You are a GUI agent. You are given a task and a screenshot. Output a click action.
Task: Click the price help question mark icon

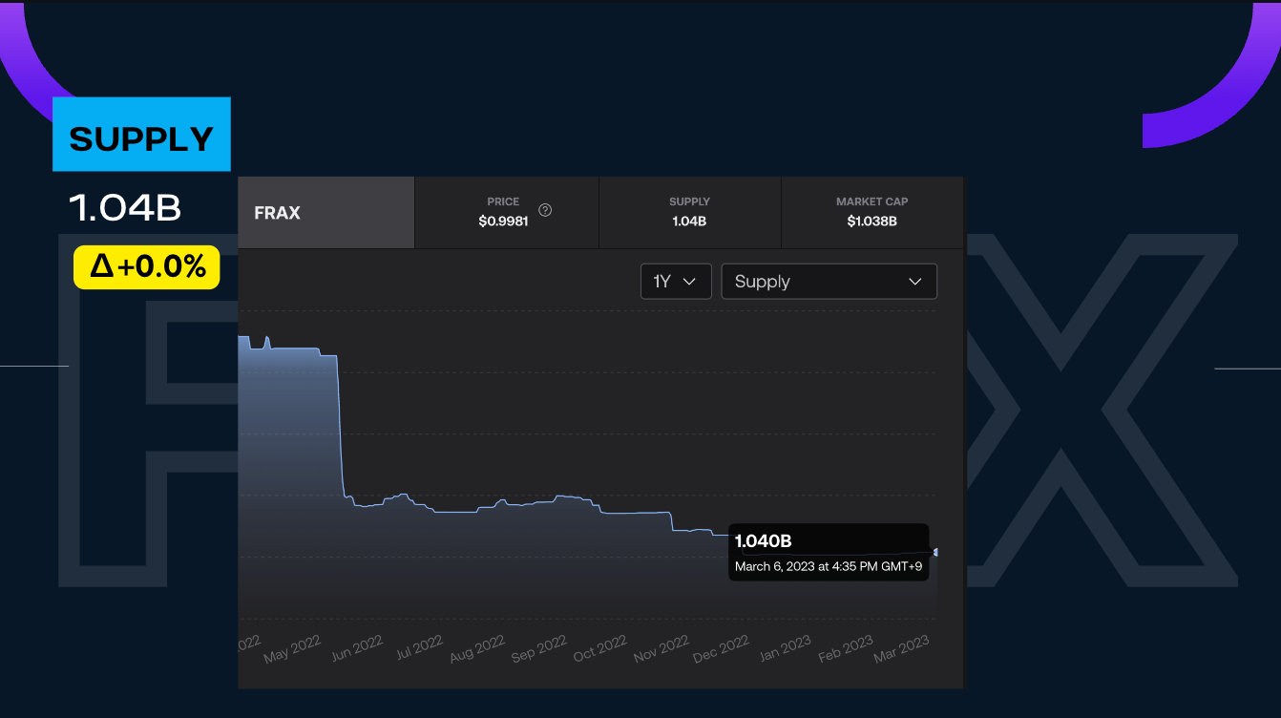545,210
